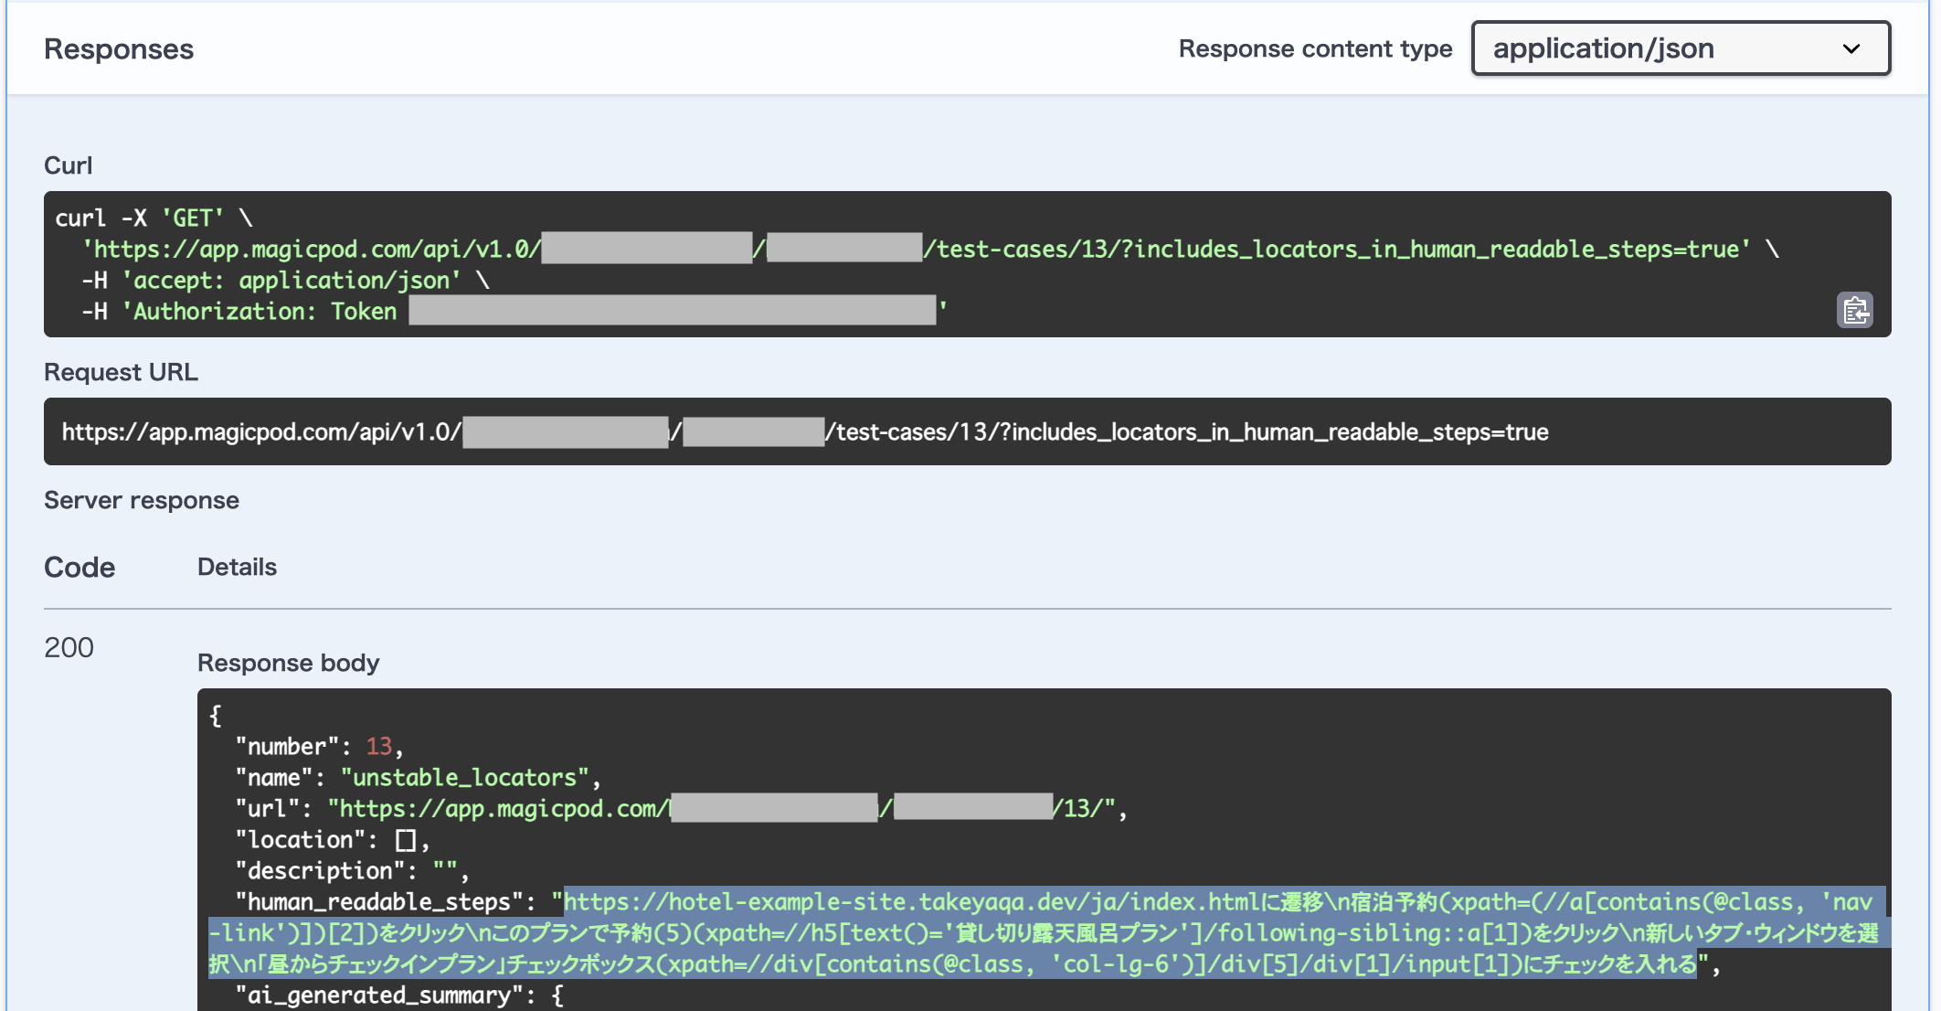Click the Response content type label

(1315, 48)
